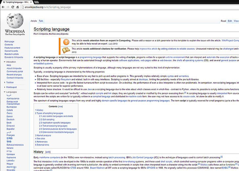Click Donate to Wikipedia link
This screenshot has height=171, width=239.
pyautogui.click(x=14, y=57)
